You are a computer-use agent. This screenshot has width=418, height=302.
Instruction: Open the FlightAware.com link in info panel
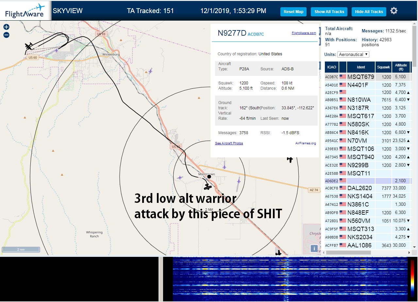click(304, 33)
